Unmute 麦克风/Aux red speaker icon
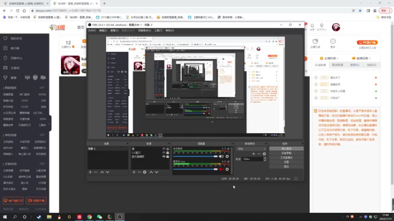 (x=221, y=169)
